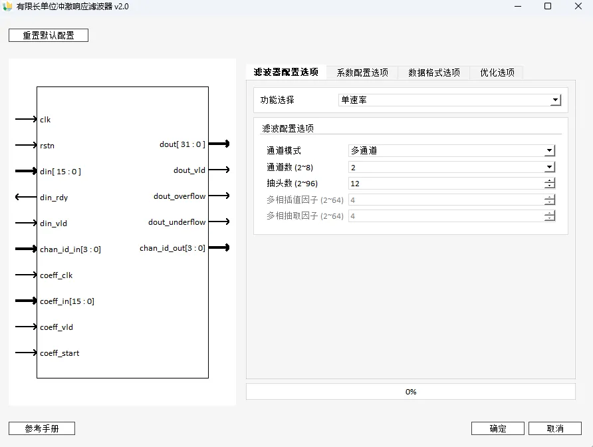Click the coeff_vld port label
Viewport: 593px width, 447px height.
[57, 327]
